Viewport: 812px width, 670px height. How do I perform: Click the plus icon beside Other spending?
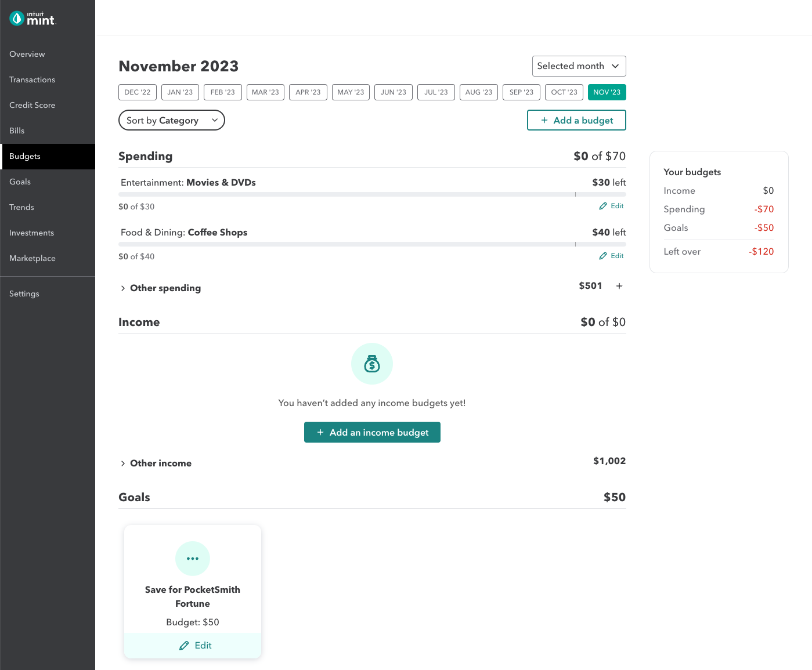[x=619, y=286]
